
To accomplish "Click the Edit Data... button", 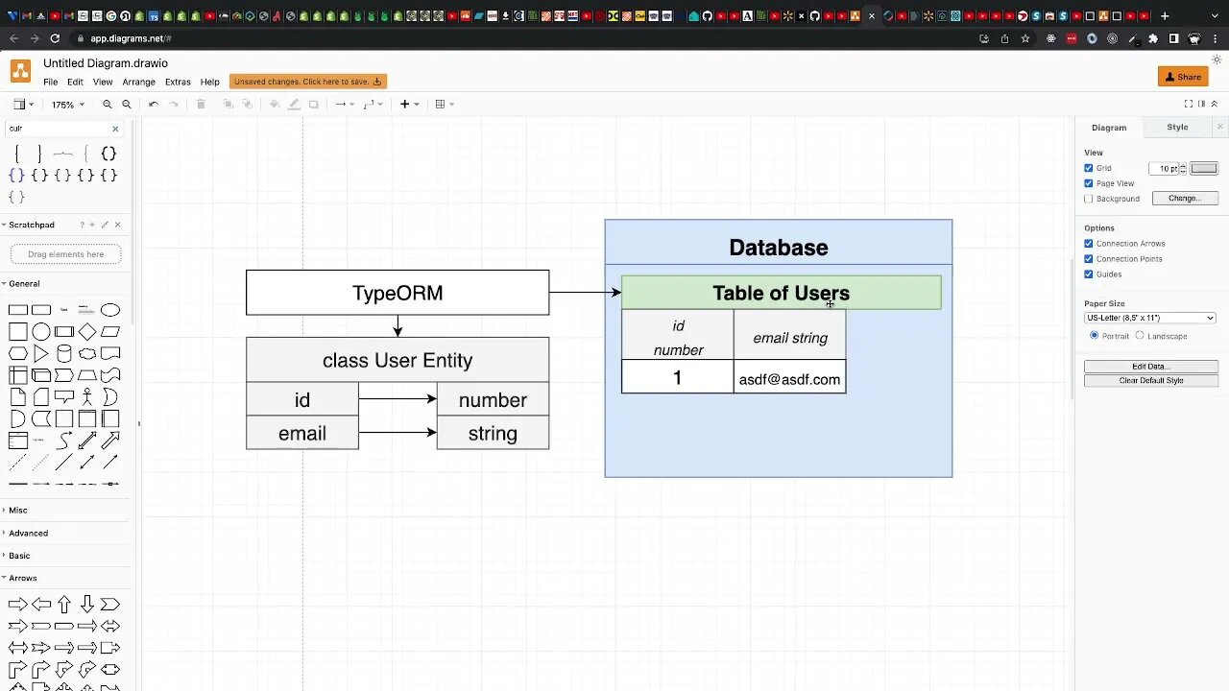I will click(x=1151, y=367).
